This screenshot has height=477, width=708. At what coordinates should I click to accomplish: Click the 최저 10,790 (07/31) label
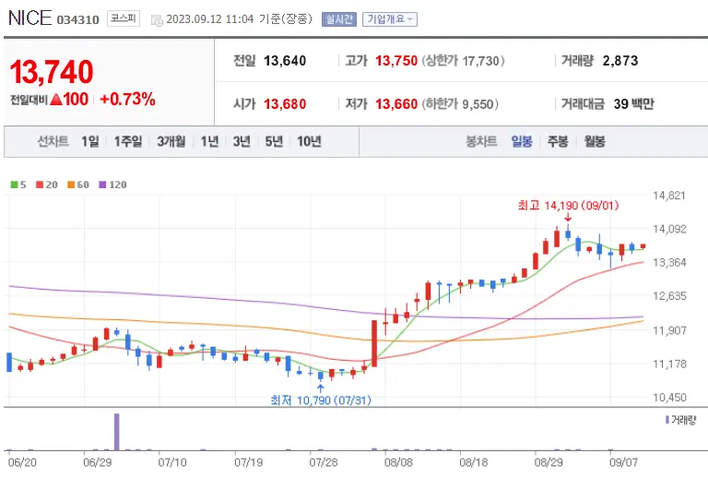[x=321, y=400]
